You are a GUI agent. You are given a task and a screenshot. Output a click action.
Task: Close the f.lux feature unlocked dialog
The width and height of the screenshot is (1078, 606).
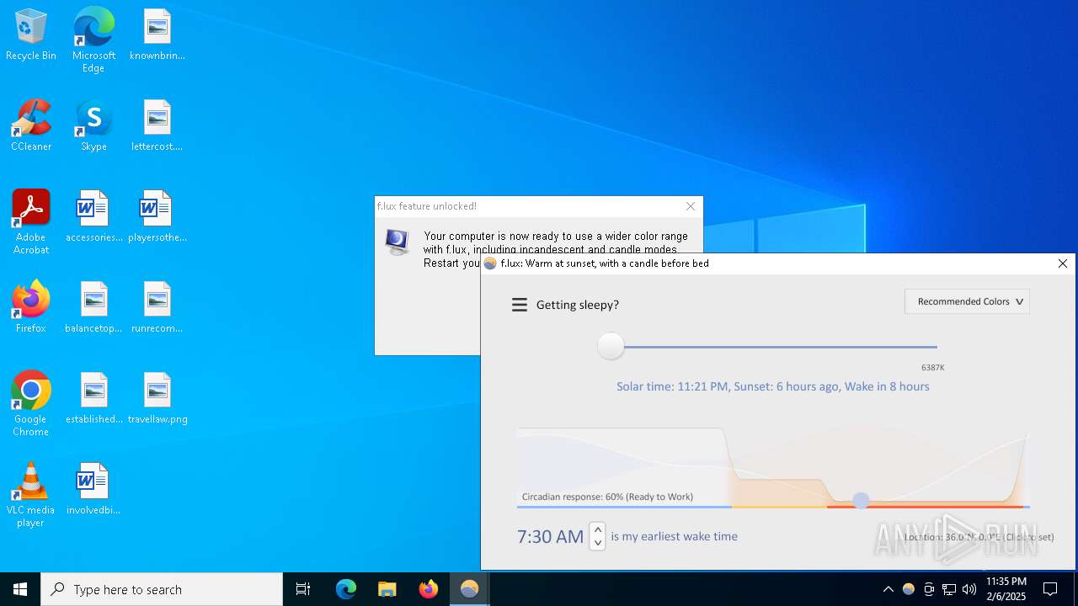691,206
